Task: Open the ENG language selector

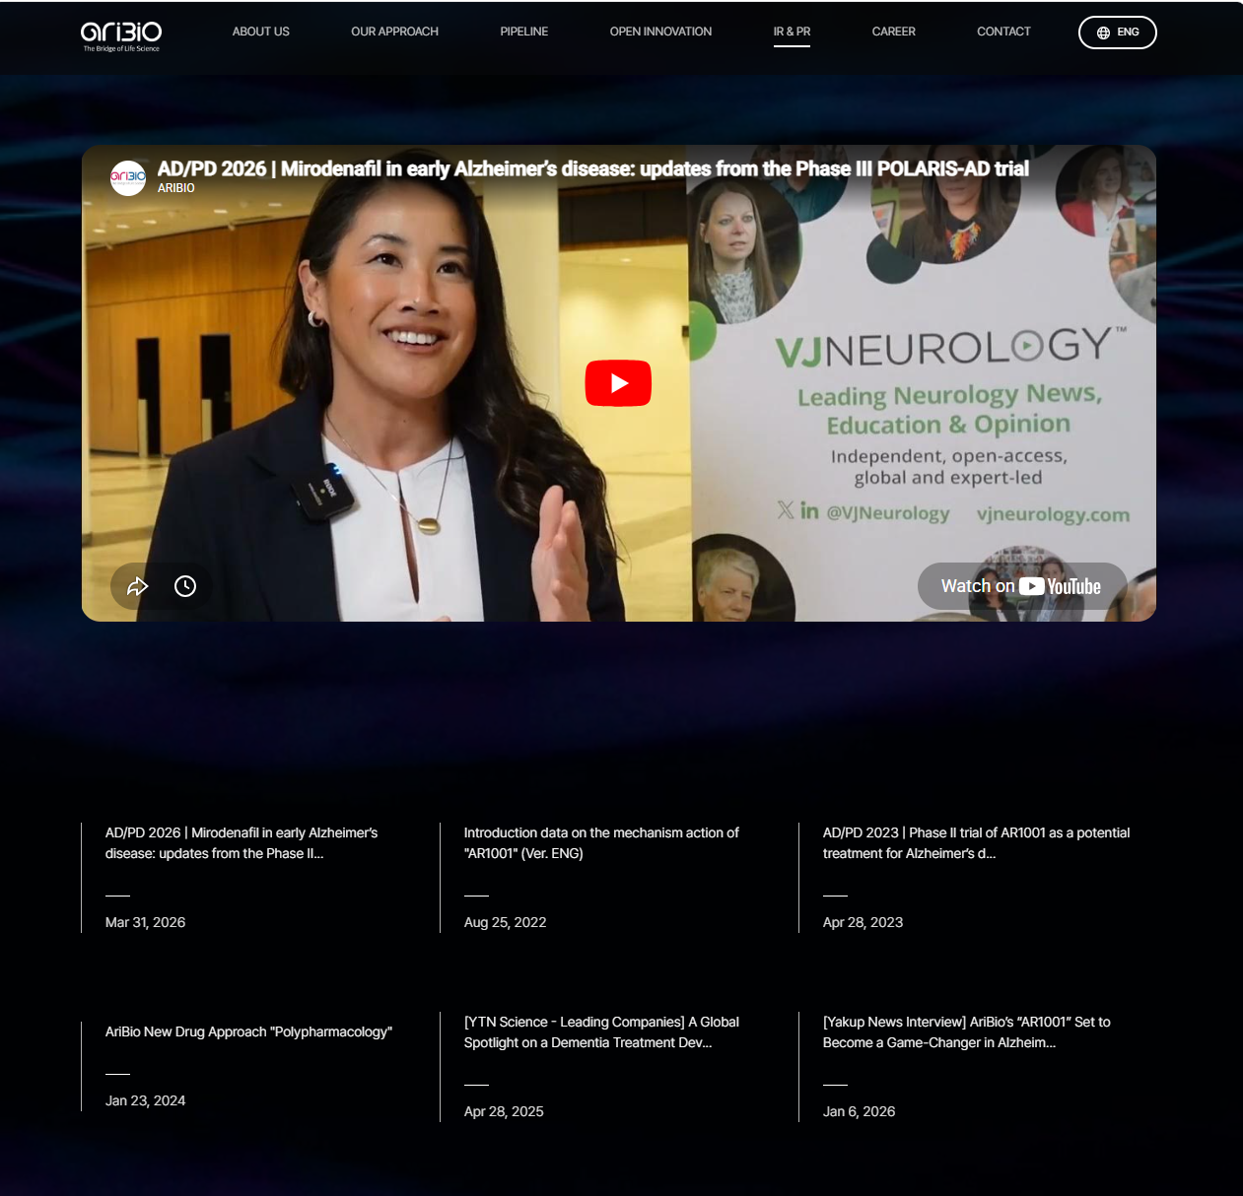Action: (1118, 33)
